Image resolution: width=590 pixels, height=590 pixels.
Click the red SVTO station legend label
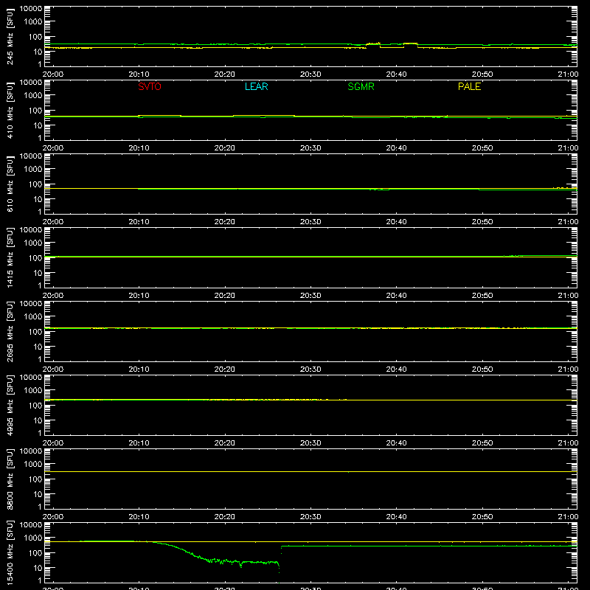pos(150,86)
